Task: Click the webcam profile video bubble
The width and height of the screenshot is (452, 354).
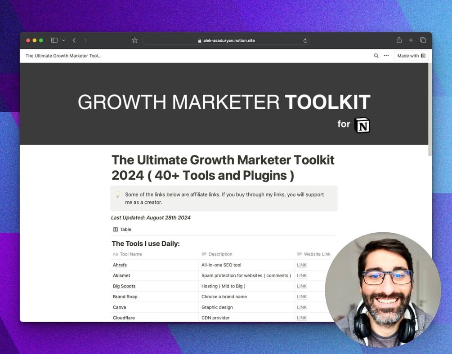Action: pos(383,290)
